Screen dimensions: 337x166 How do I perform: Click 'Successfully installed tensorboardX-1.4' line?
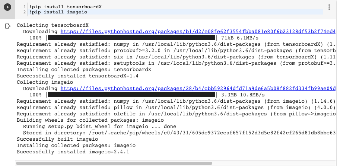point(77,76)
